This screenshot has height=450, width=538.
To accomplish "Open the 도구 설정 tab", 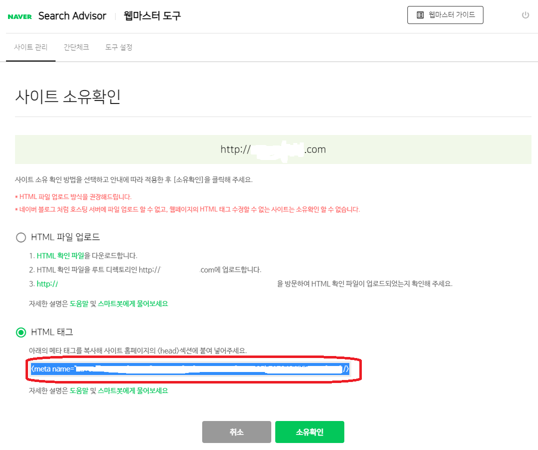I will point(118,47).
